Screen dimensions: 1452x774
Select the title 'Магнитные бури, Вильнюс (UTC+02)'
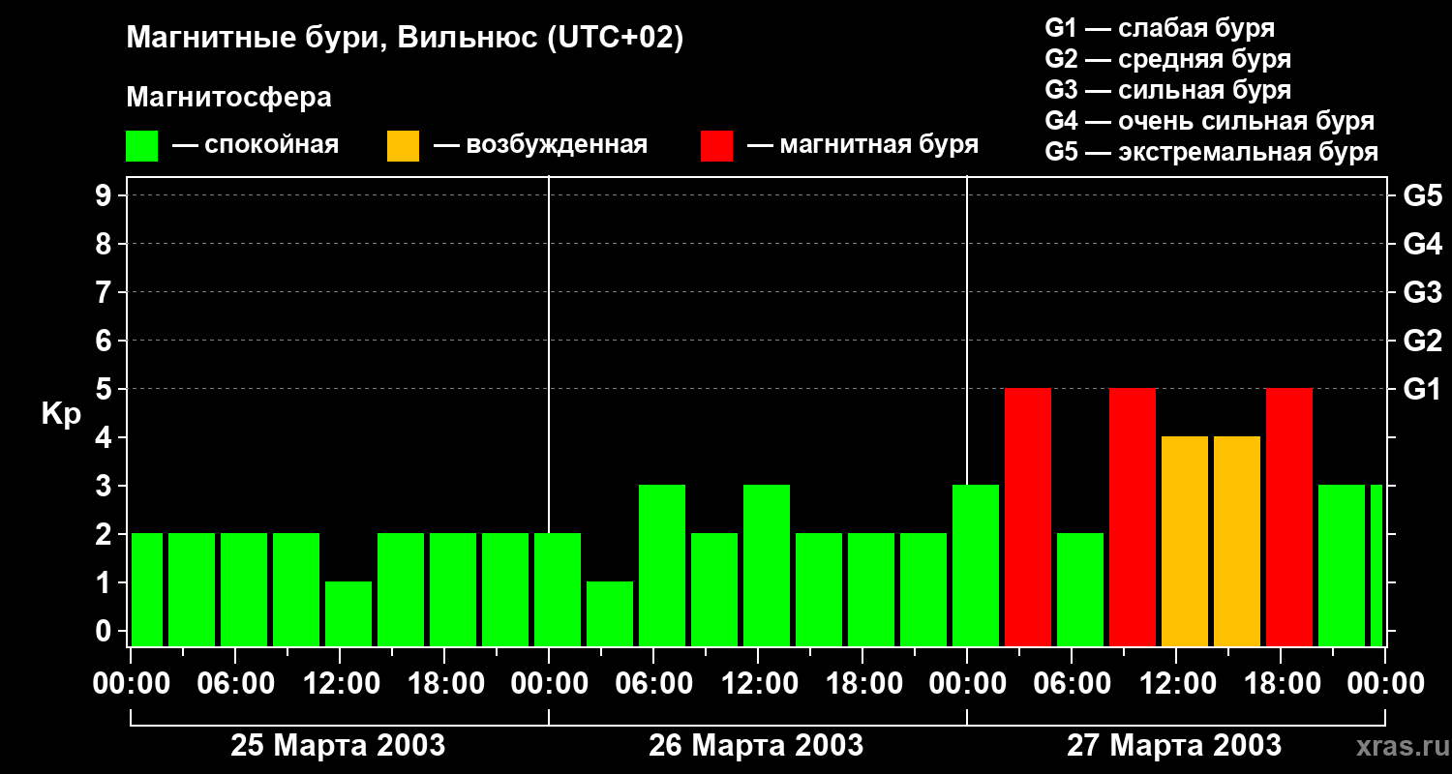tap(405, 40)
